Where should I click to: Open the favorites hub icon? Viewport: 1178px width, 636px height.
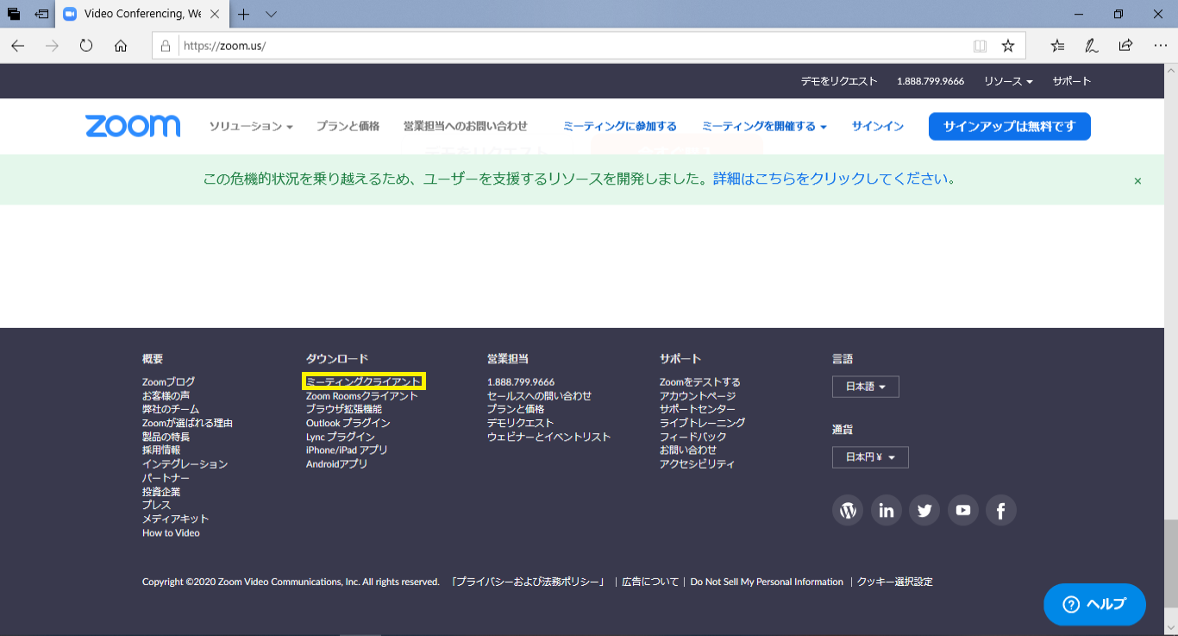[x=1058, y=46]
